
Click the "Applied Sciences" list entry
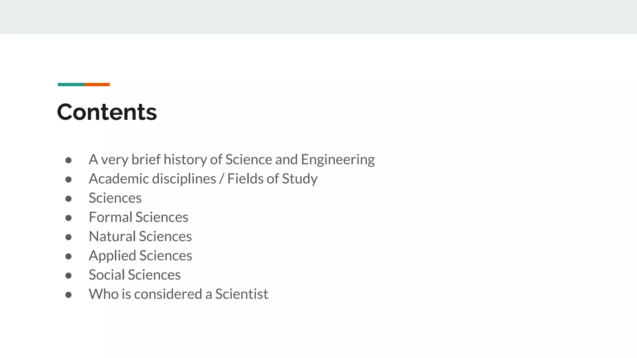click(x=140, y=256)
